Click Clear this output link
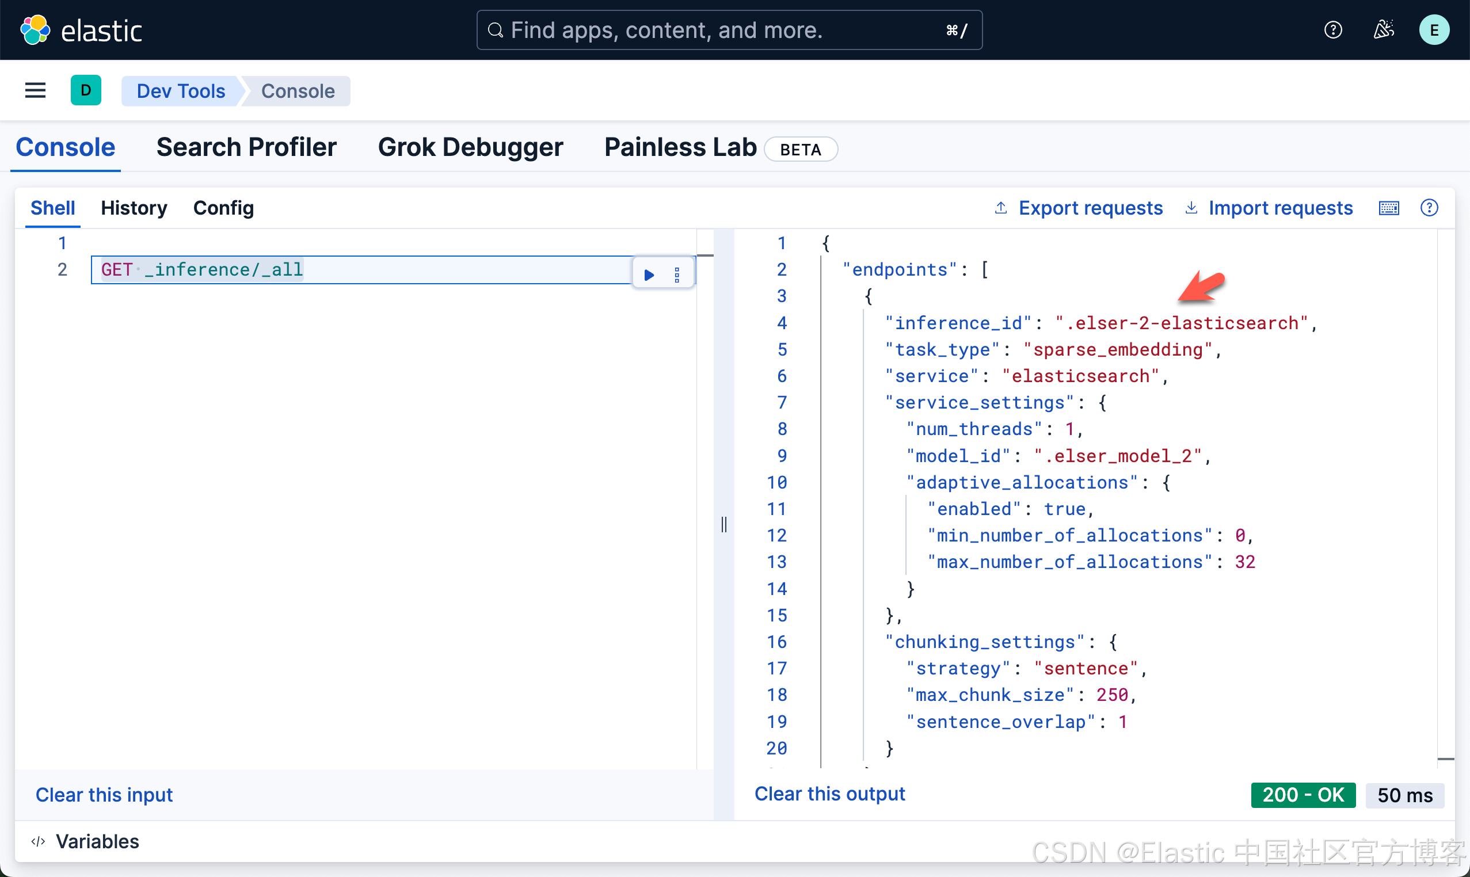This screenshot has height=877, width=1470. tap(829, 794)
